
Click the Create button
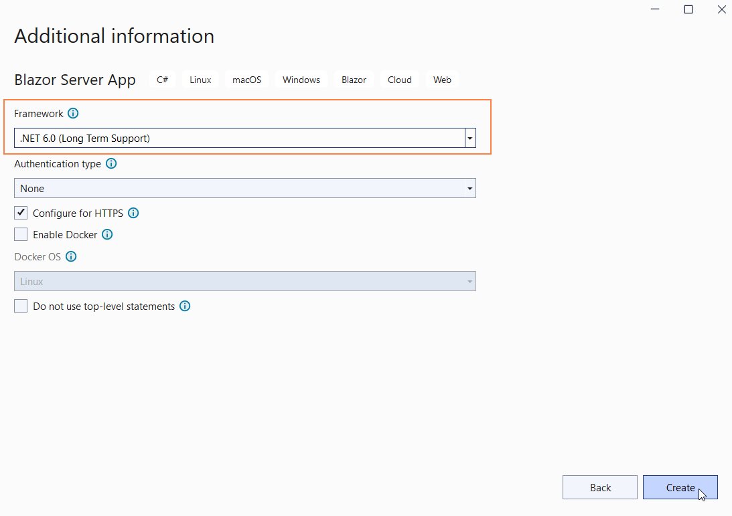coord(680,487)
